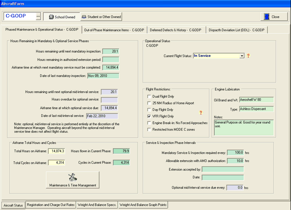The height and width of the screenshot is (210, 291).
Task: Open the Deferred Defects & History tab
Action: (x=176, y=30)
